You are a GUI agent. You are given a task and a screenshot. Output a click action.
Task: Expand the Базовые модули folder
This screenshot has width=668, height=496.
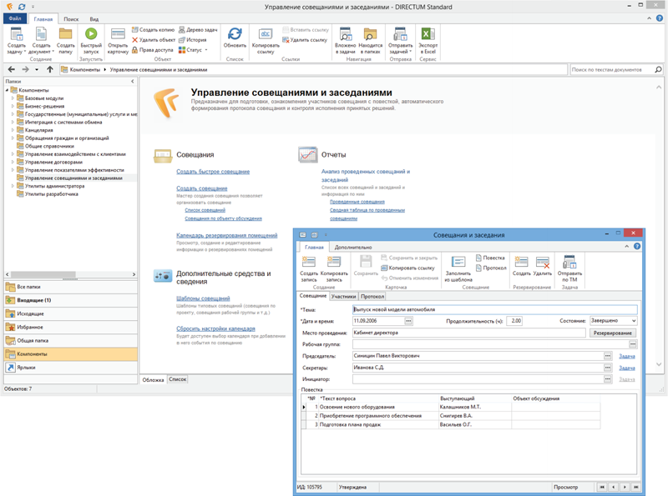coord(13,98)
